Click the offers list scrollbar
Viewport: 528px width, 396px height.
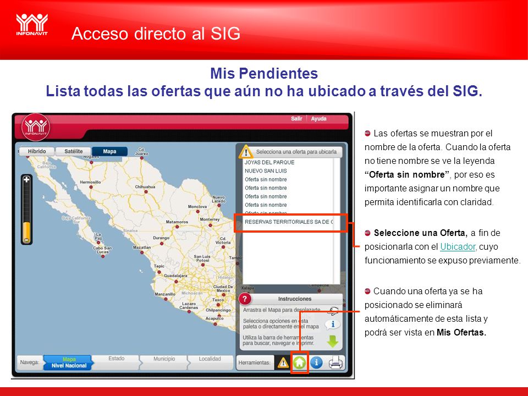tap(337, 221)
